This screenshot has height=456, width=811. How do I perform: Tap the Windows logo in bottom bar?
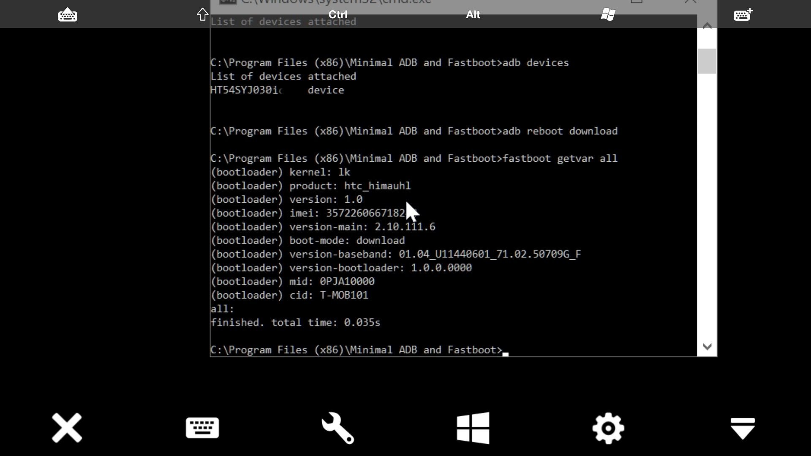(x=473, y=428)
